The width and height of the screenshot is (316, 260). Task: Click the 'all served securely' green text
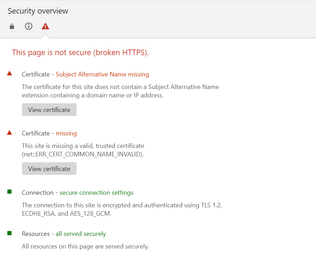point(81,234)
